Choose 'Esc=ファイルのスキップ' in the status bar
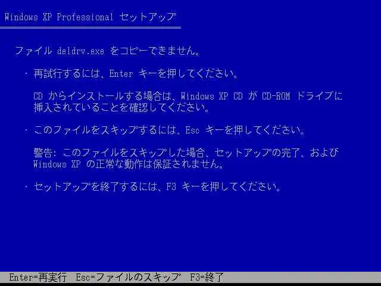381x286 pixels. tap(129, 277)
